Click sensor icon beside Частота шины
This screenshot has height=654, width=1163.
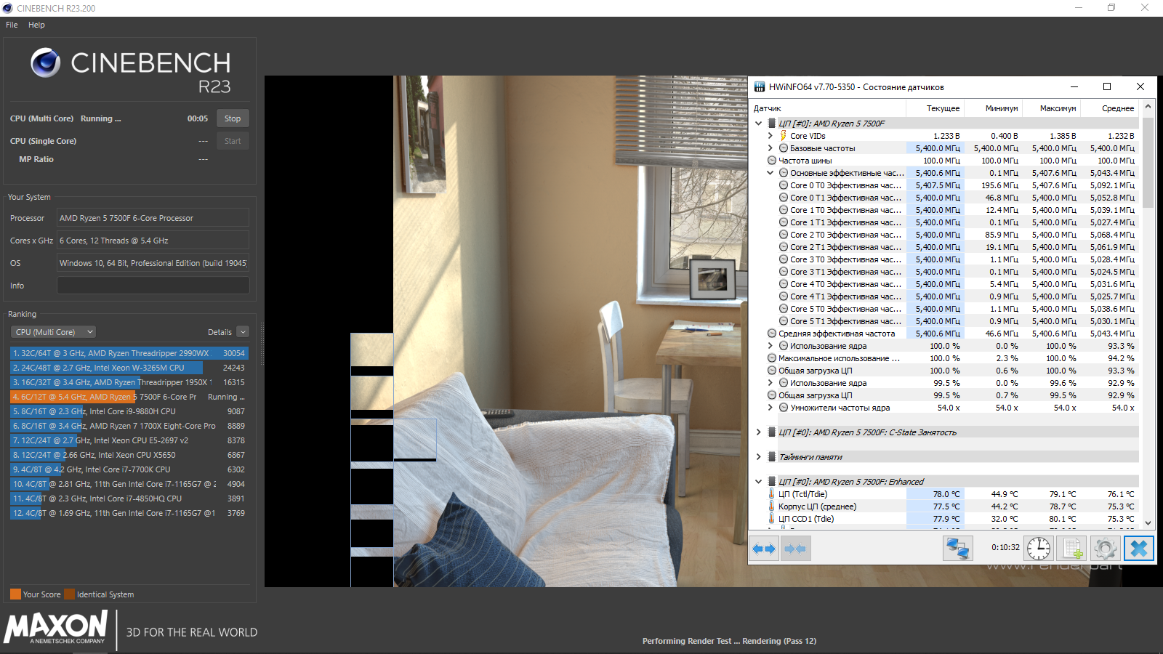[772, 161]
